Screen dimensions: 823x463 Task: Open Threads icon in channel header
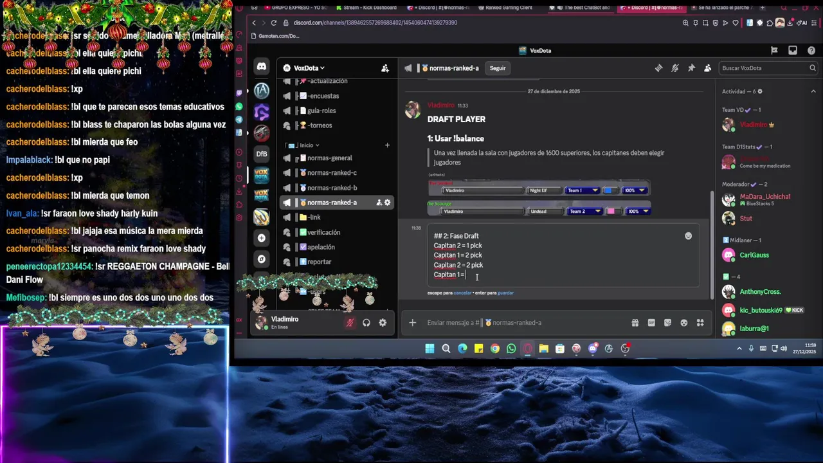tap(658, 68)
